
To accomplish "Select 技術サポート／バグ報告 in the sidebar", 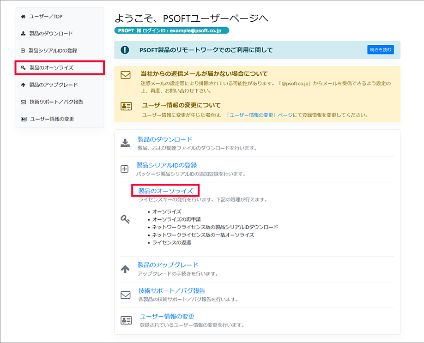I will [x=56, y=102].
